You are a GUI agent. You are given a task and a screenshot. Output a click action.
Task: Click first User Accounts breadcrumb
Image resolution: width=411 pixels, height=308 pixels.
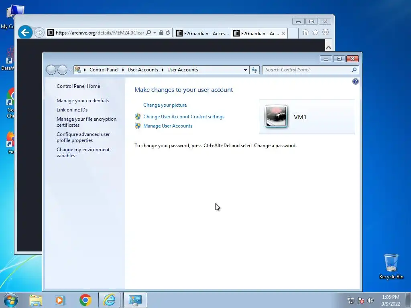click(x=143, y=70)
